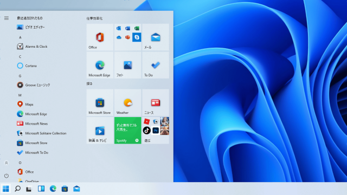
Task: Open Alarms & Clock in app list
Action: pos(32,47)
